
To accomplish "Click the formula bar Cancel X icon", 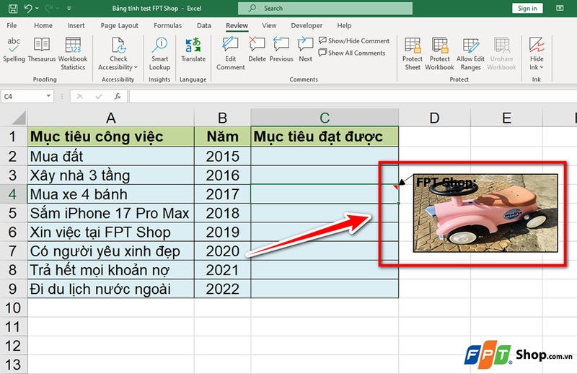I will (x=79, y=97).
